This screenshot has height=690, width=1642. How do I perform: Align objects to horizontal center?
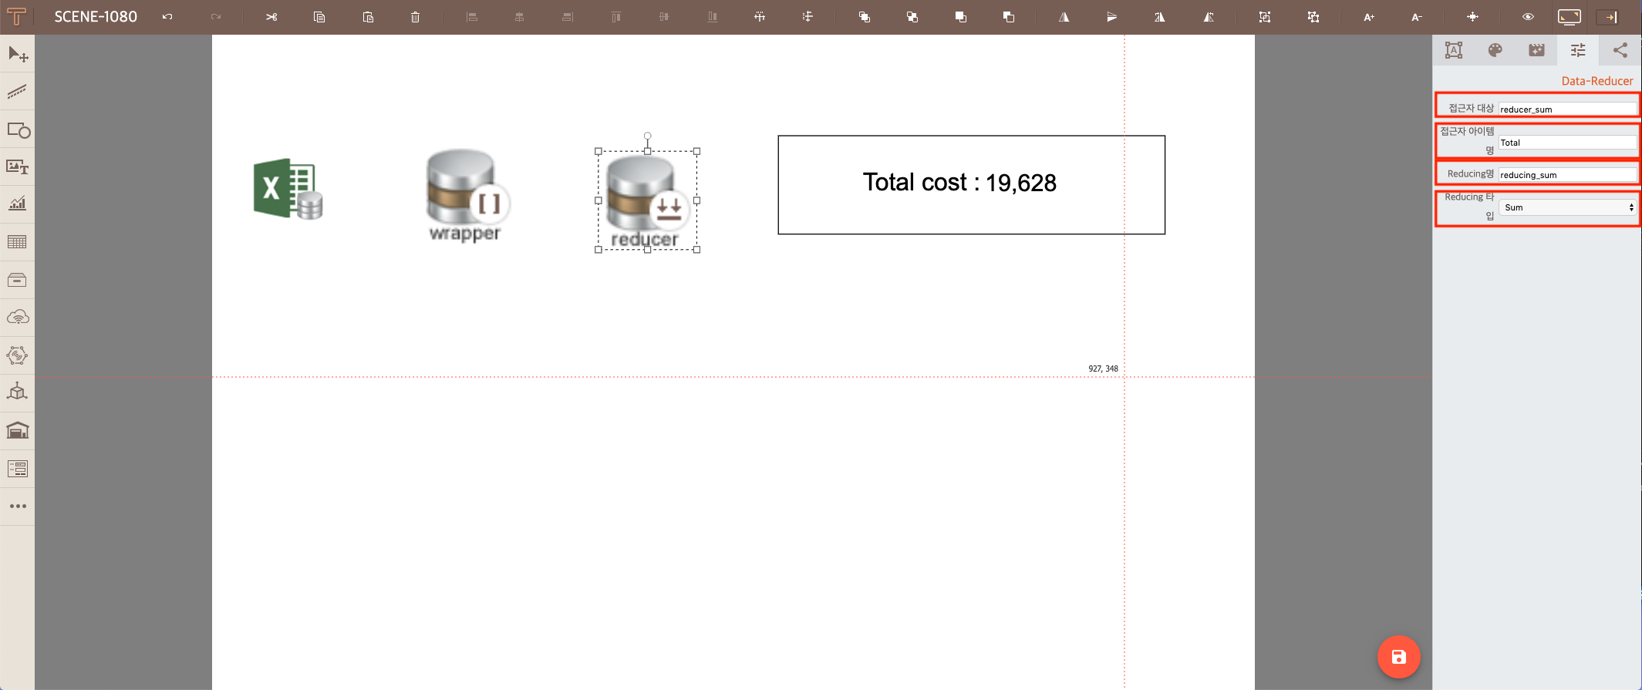click(520, 17)
